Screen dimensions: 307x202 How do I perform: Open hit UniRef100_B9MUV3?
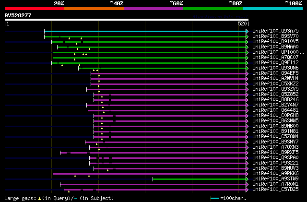275,168
